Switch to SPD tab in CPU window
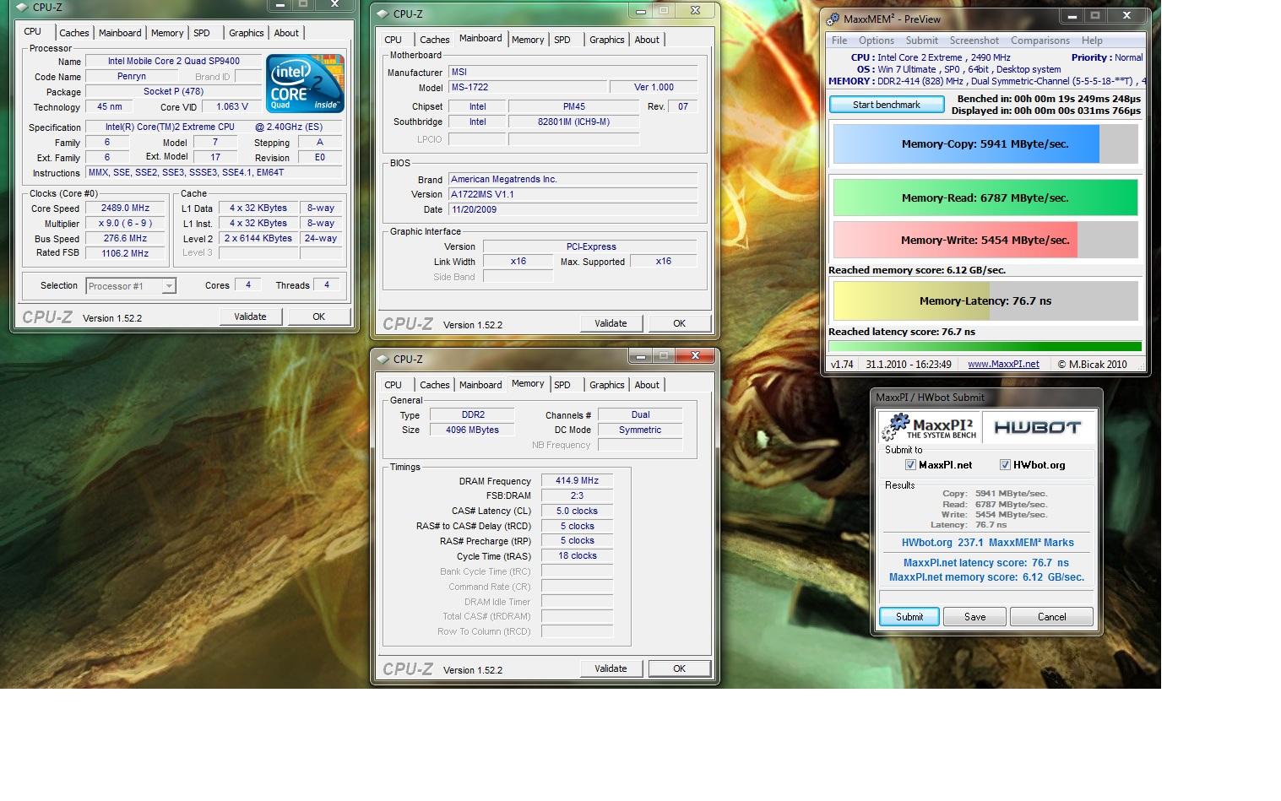Screen dimensions: 1281x801 point(202,33)
